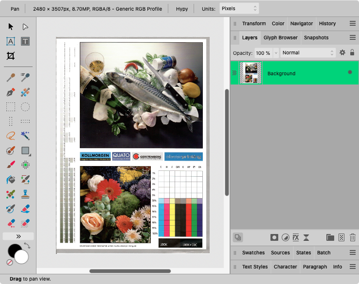Choose the Flood Select magic wand

click(x=25, y=136)
